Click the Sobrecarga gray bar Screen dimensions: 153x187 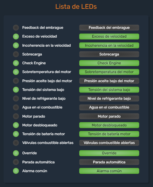point(109,54)
